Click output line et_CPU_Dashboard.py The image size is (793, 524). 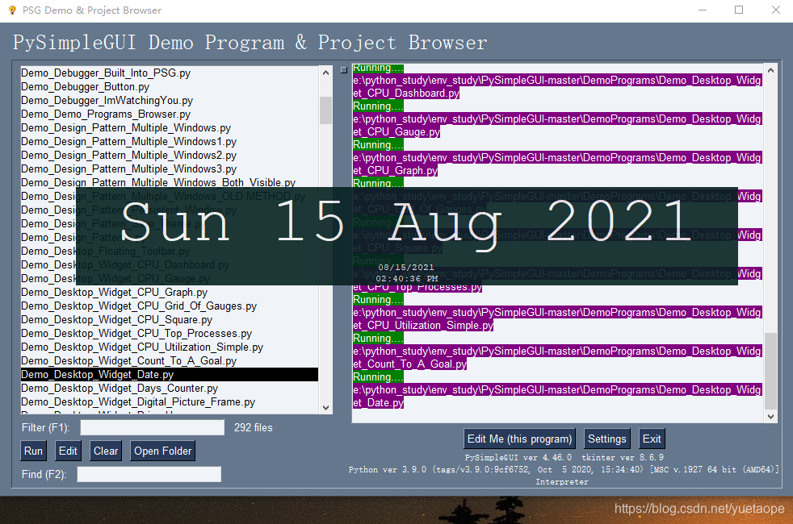[x=406, y=93]
